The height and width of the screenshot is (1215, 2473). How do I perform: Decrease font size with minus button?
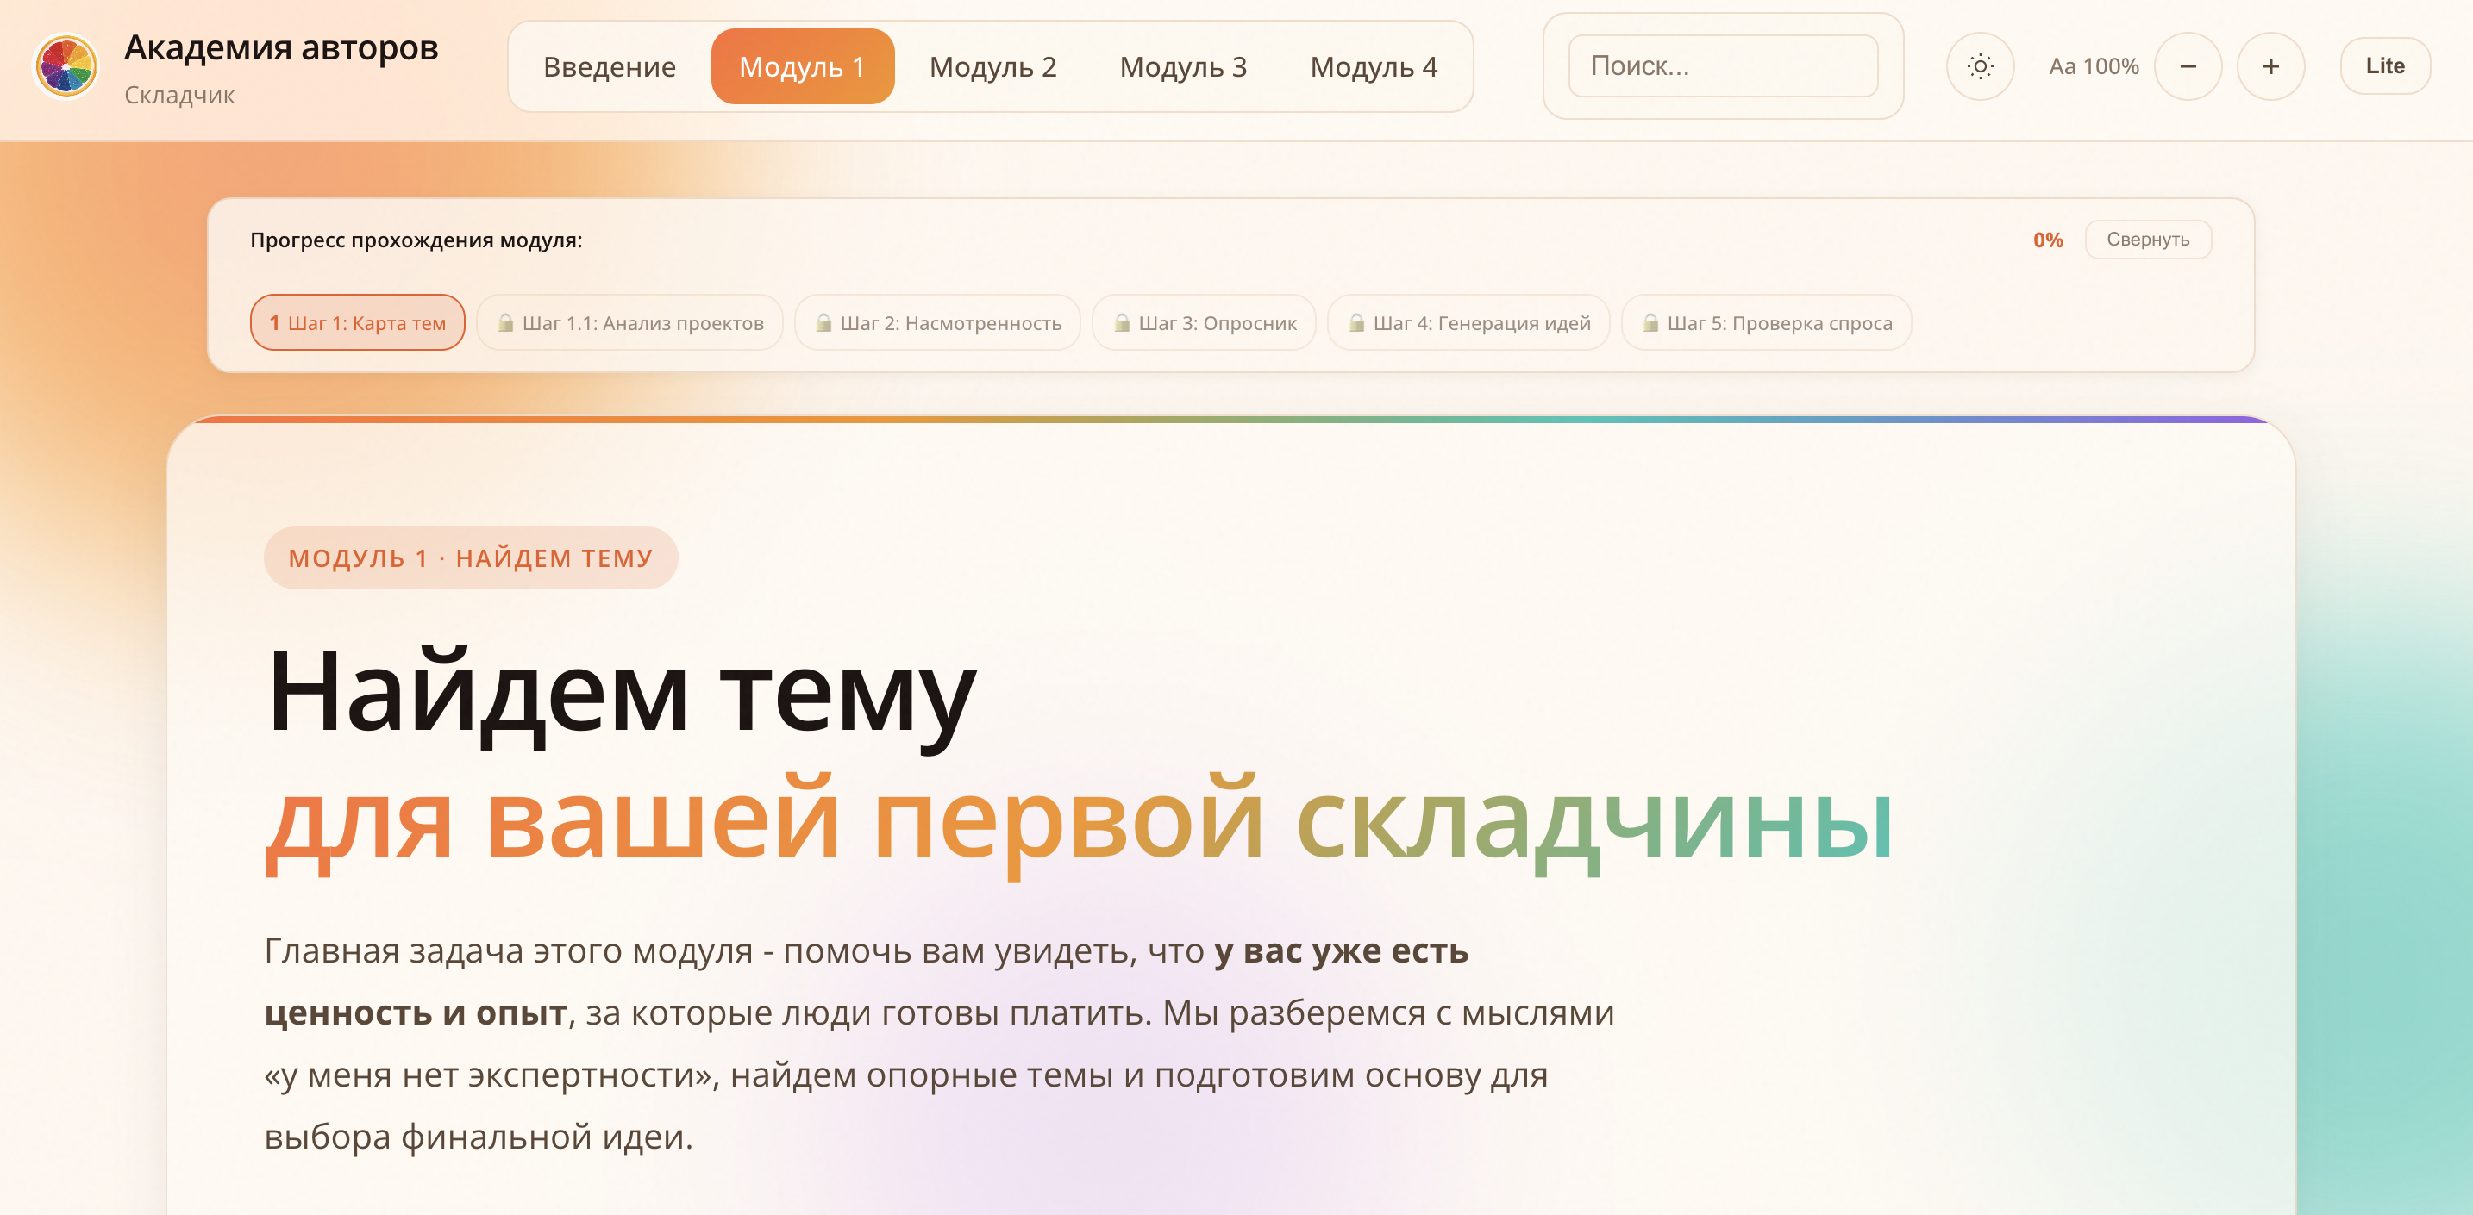click(2188, 66)
